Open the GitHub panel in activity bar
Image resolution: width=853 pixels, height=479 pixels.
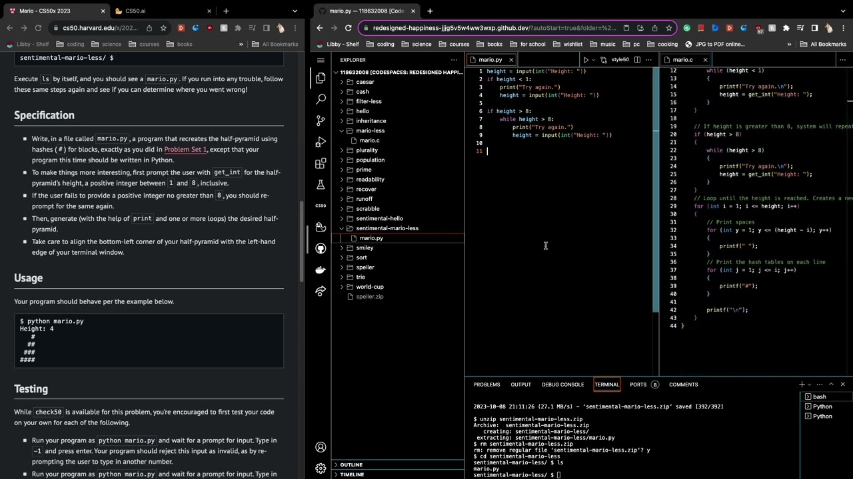pyautogui.click(x=321, y=248)
